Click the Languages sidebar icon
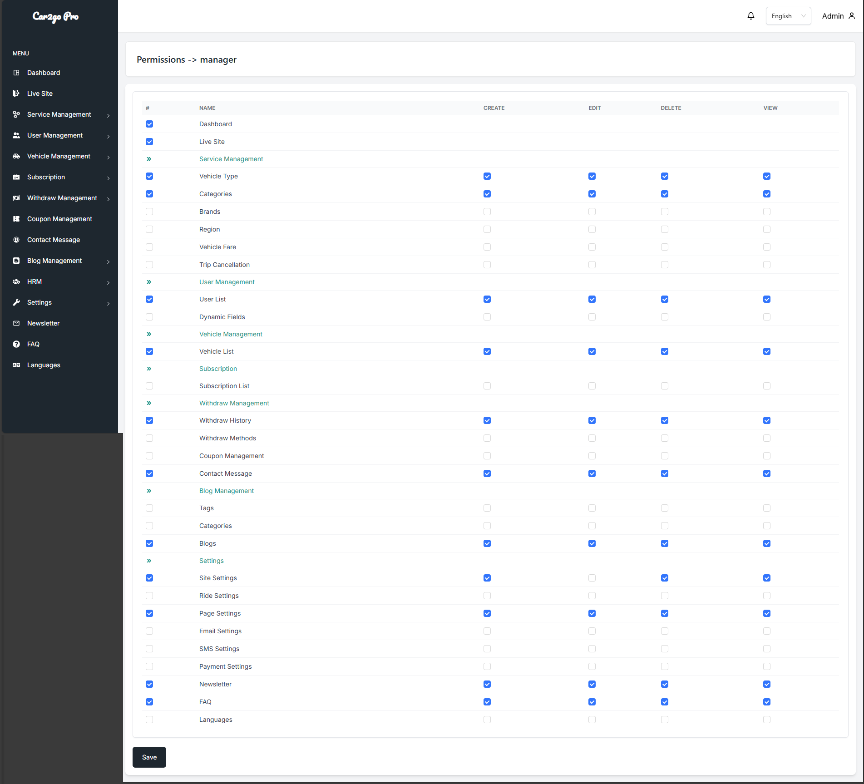Viewport: 864px width, 784px height. (x=16, y=365)
